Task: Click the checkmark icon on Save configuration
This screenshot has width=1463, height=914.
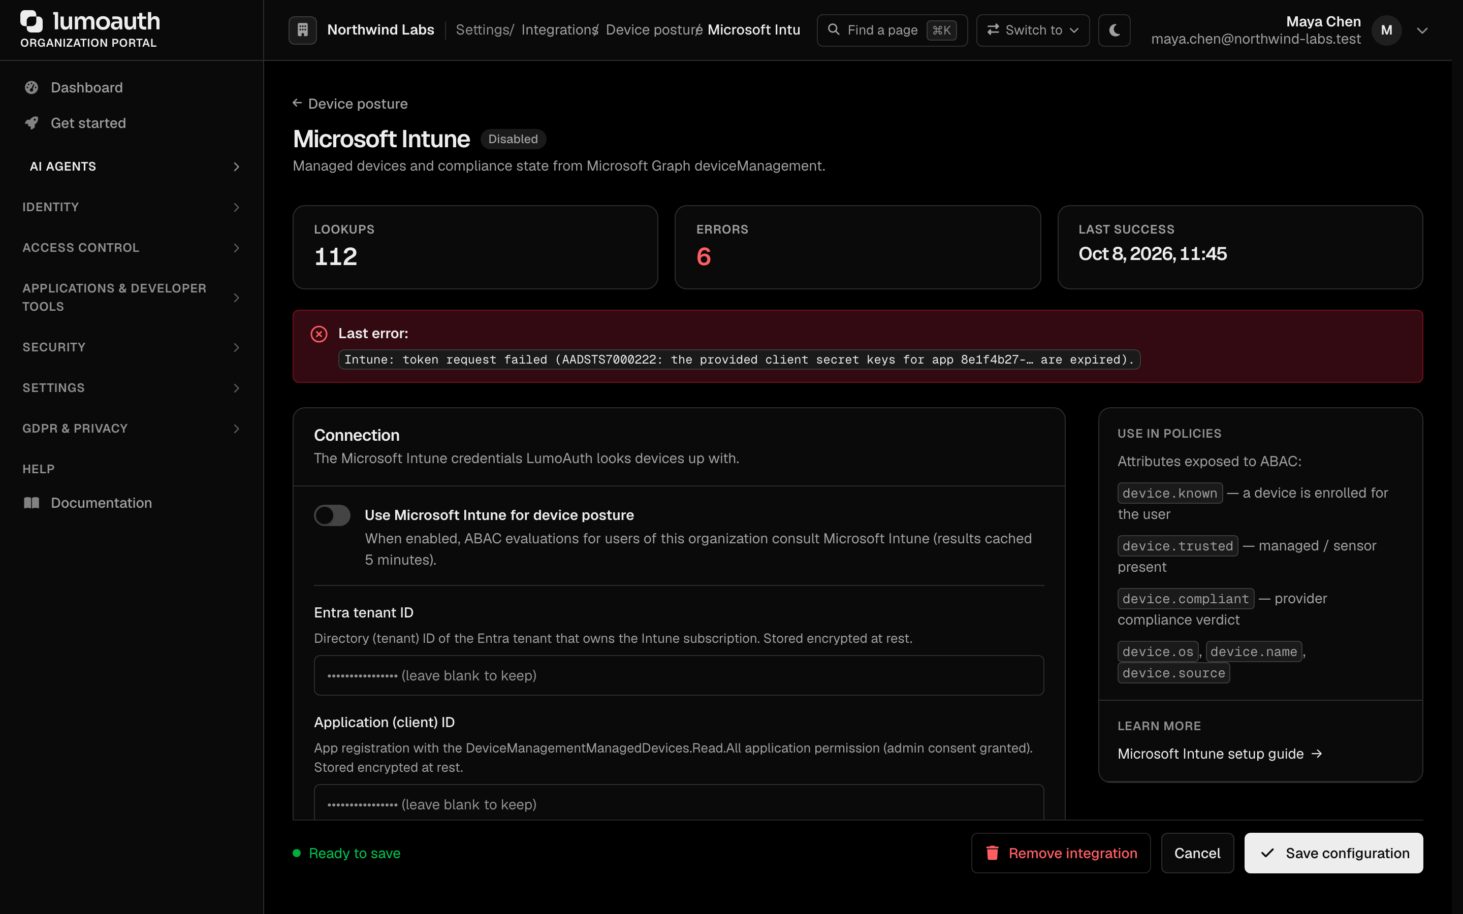Action: 1267,853
